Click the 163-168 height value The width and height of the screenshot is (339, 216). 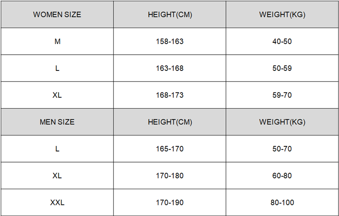click(170, 68)
